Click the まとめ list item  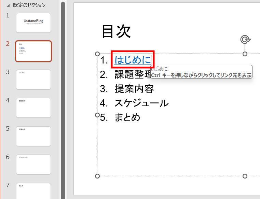(127, 117)
